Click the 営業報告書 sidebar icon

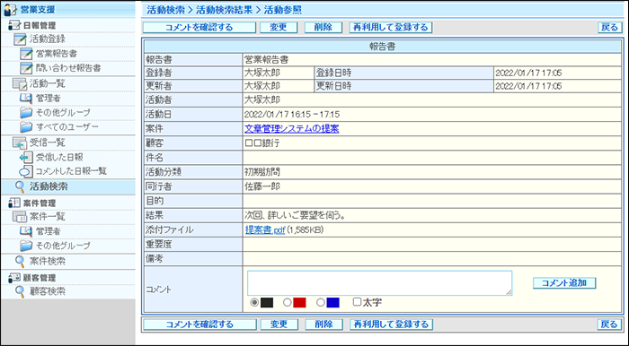(26, 54)
